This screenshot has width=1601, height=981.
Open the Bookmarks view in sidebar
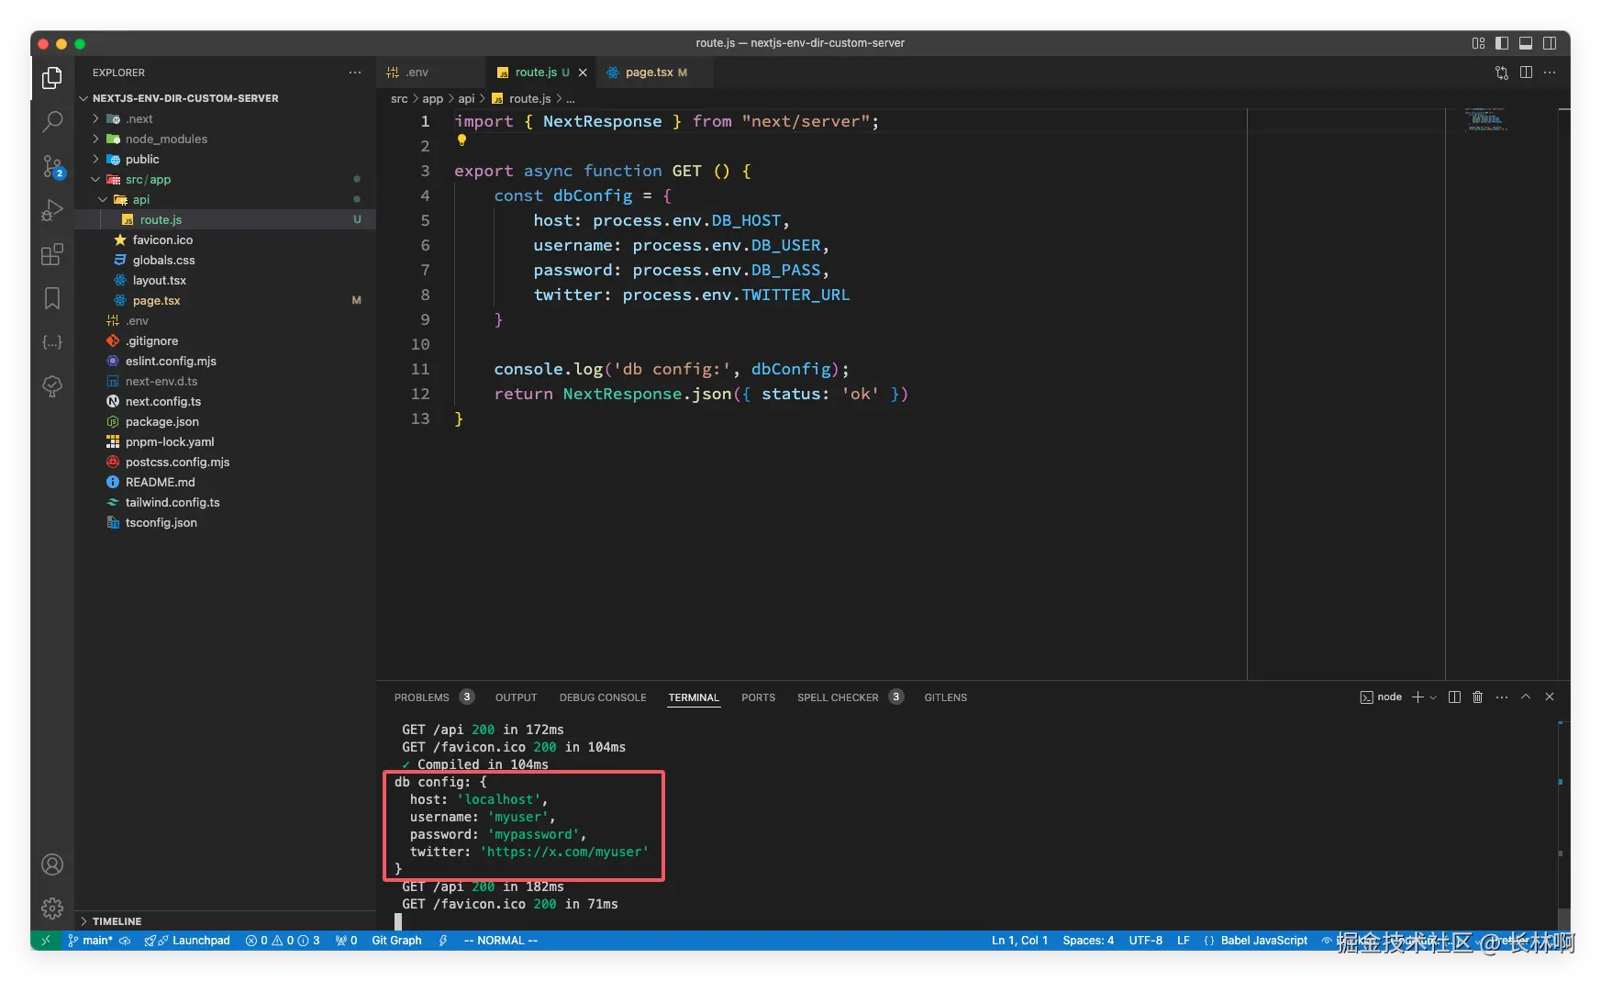52,298
